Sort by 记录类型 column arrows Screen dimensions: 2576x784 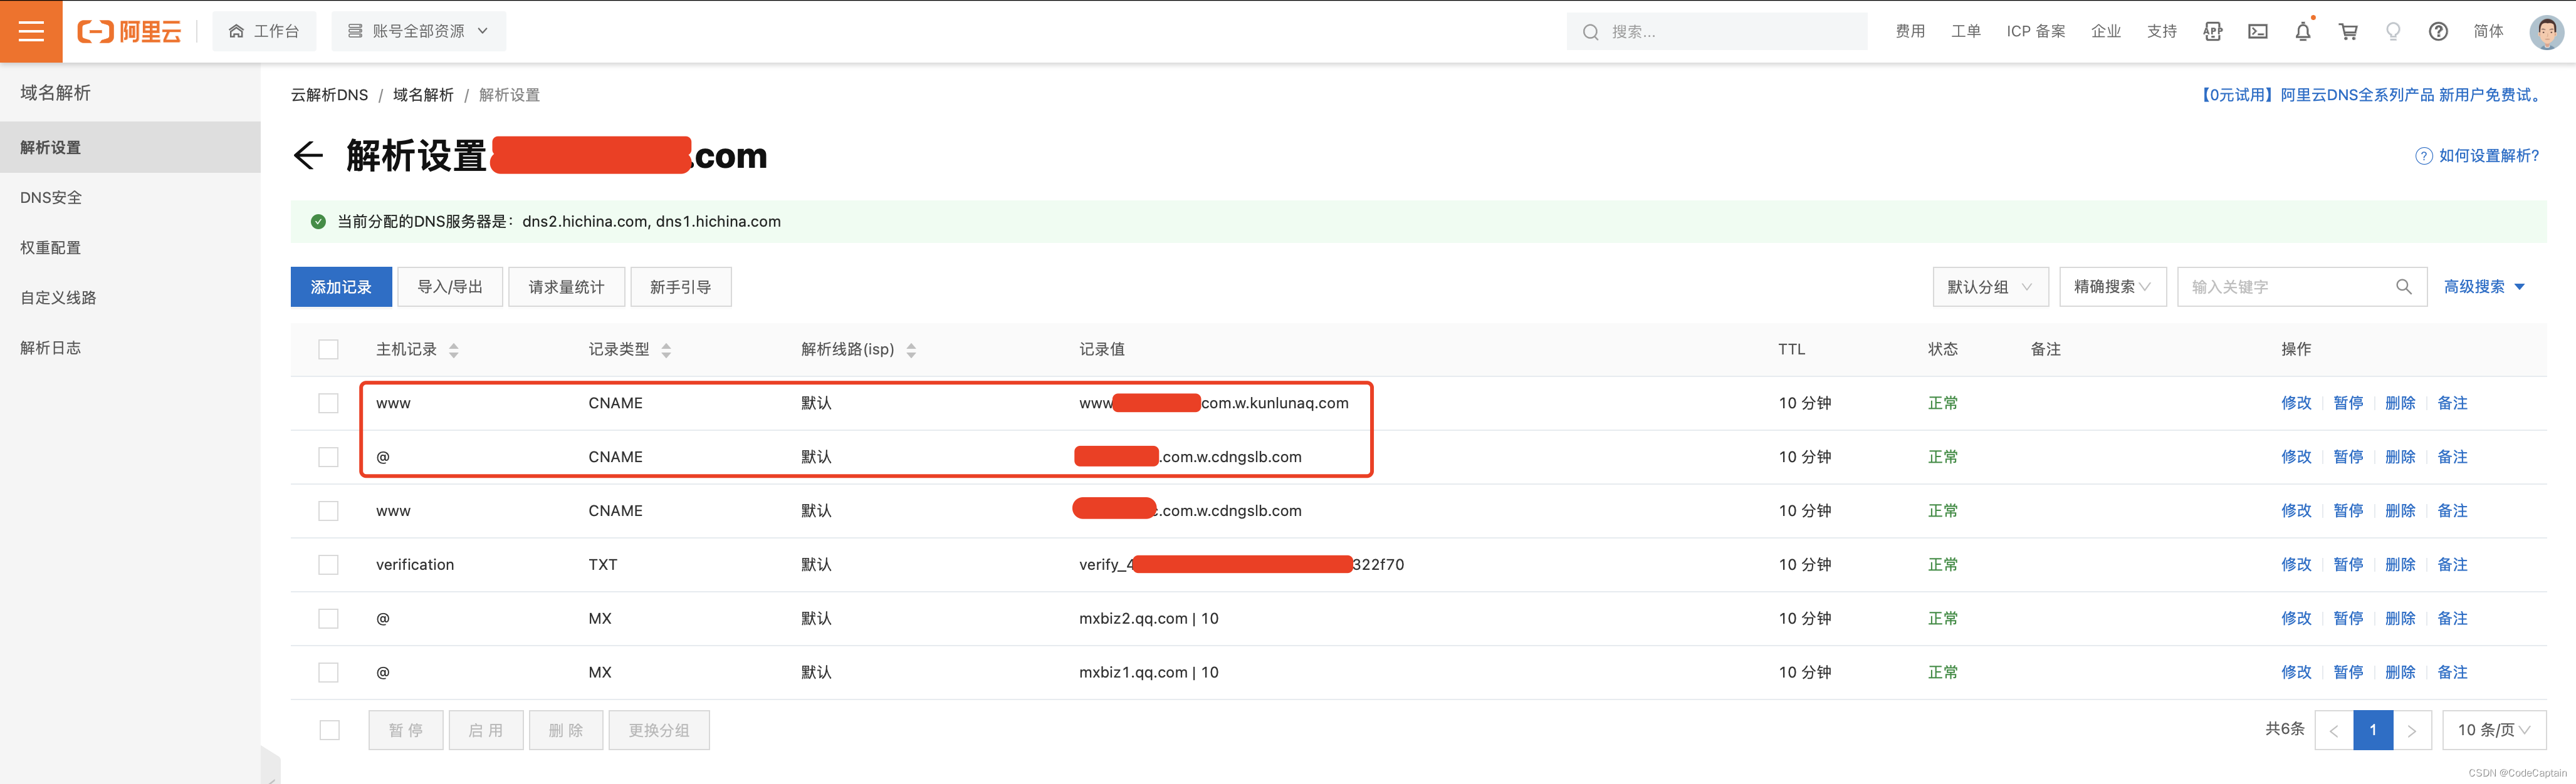(x=666, y=351)
